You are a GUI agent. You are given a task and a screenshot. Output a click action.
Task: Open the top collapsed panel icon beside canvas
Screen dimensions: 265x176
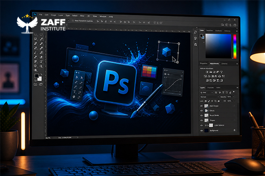pyautogui.click(x=196, y=32)
